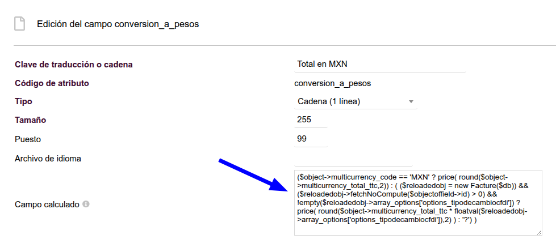
Task: Click the Tamaño field showing 255
Action: [311, 120]
